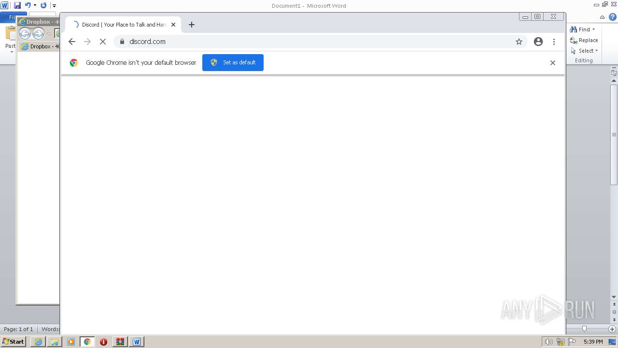Dismiss the default browser notification bar
618x348 pixels.
553,63
